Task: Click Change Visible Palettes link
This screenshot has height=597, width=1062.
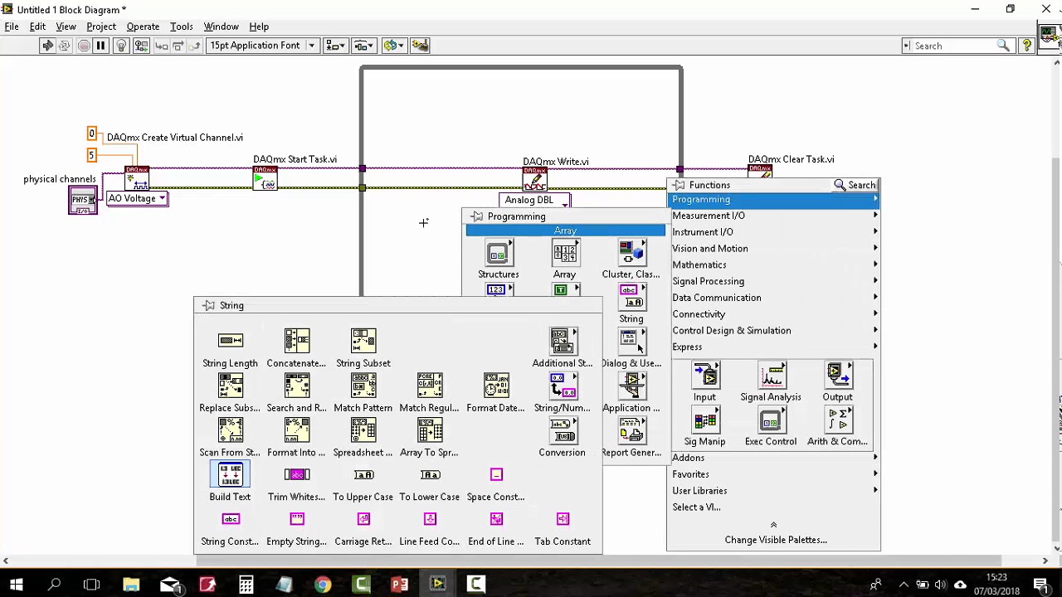Action: (776, 540)
